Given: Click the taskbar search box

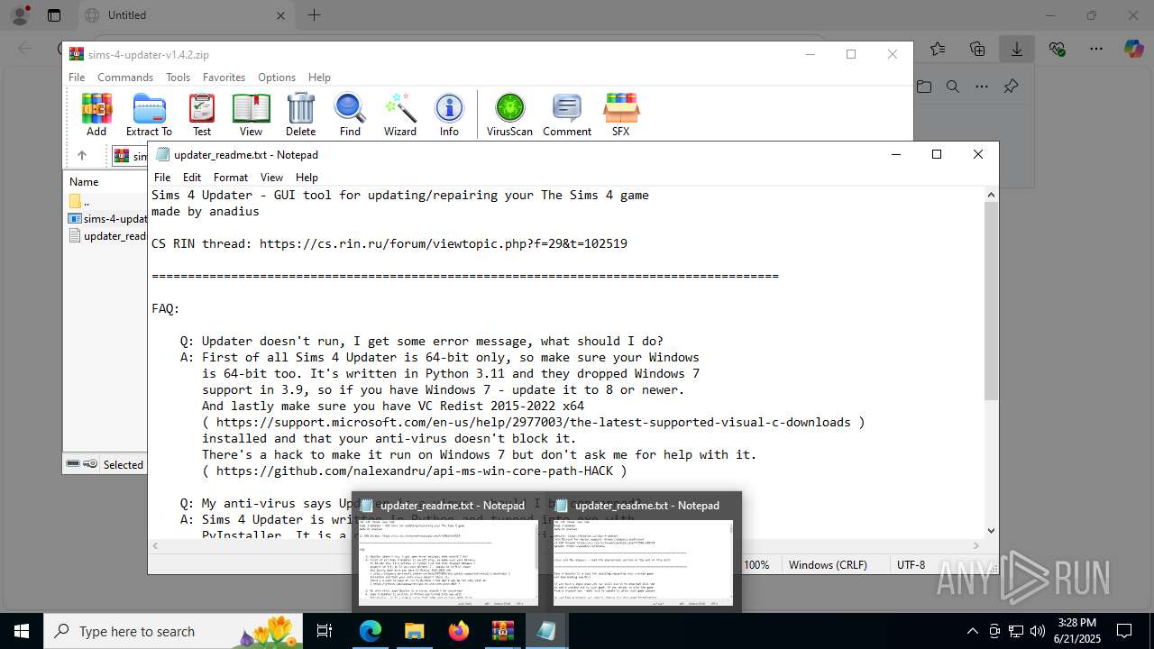Looking at the screenshot, I should tap(173, 631).
